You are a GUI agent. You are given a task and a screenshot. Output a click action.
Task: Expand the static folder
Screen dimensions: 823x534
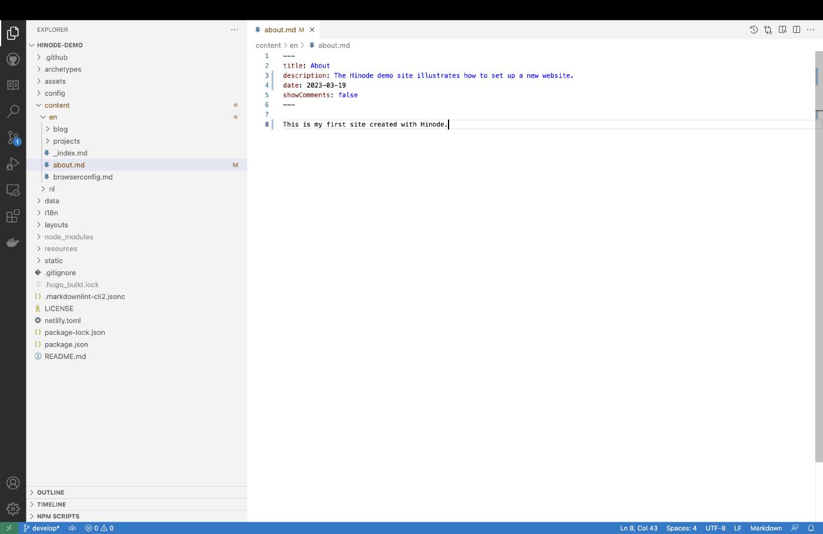point(136,260)
